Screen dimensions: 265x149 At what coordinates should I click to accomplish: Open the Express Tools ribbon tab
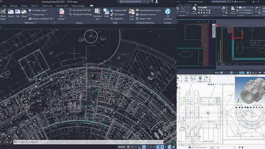coord(62,6)
